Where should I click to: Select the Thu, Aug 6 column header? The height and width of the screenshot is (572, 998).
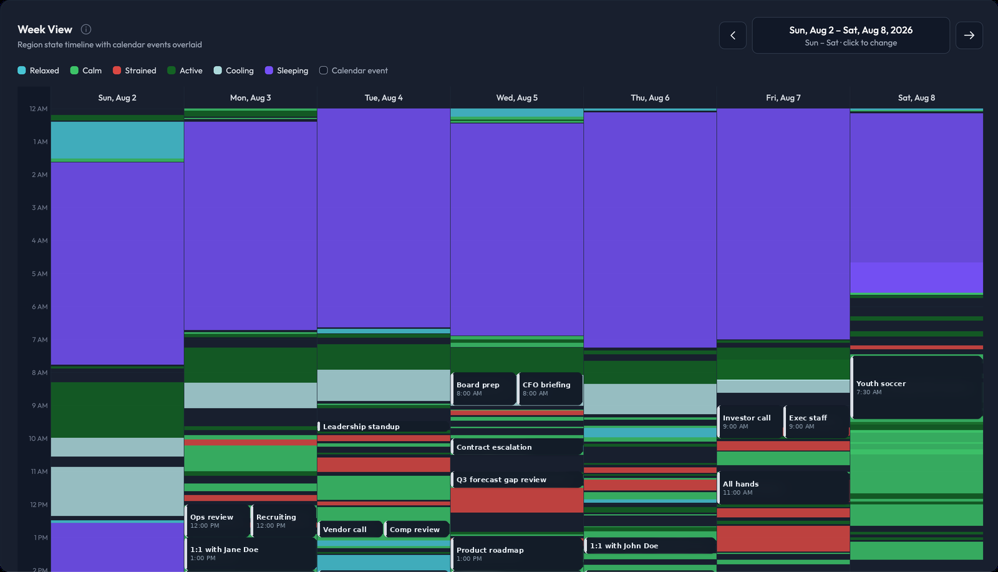pyautogui.click(x=650, y=98)
